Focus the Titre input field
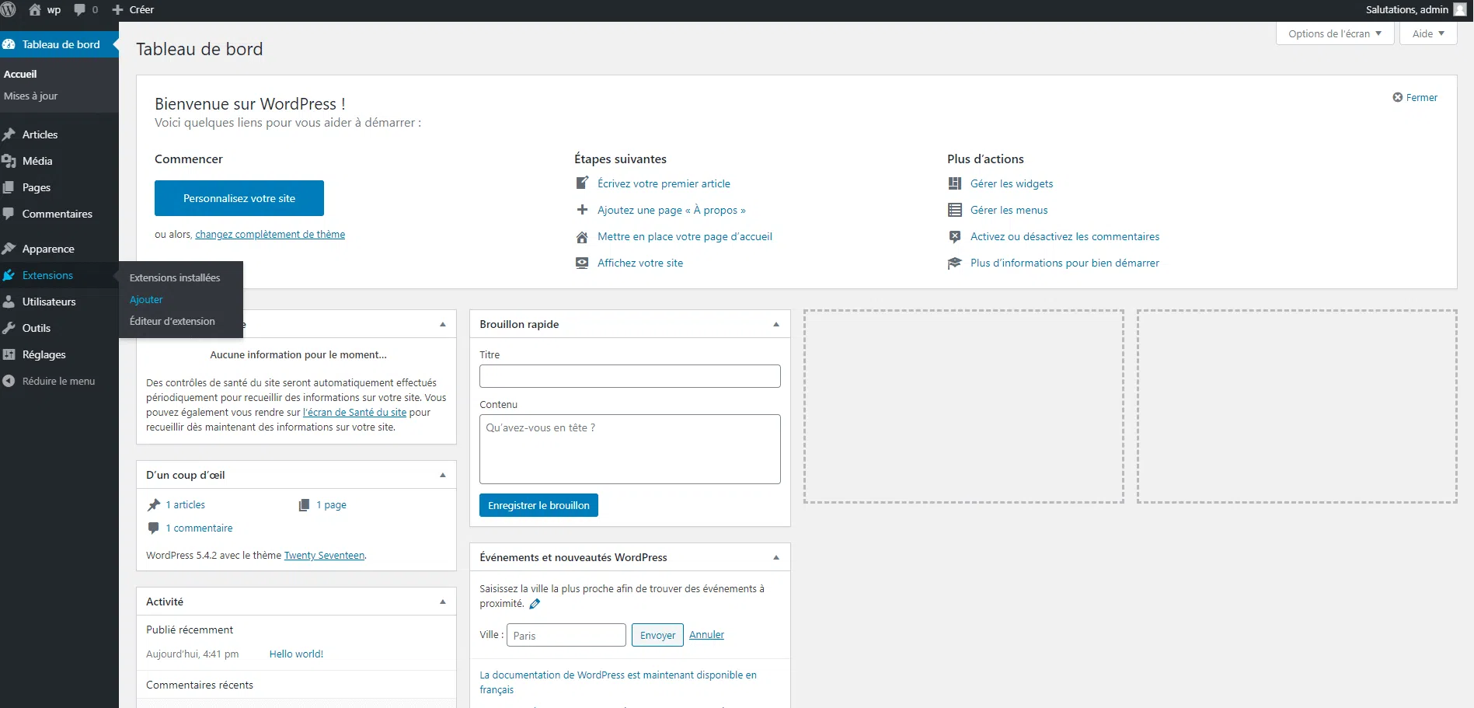The height and width of the screenshot is (708, 1474). click(630, 376)
